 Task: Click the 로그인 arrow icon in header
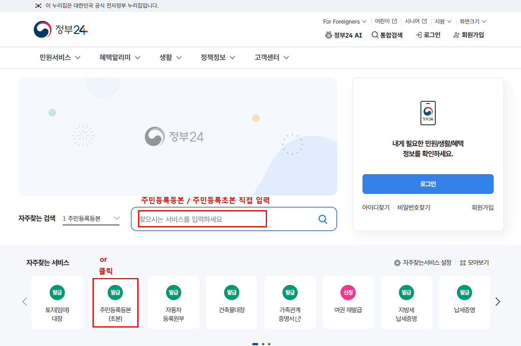419,35
